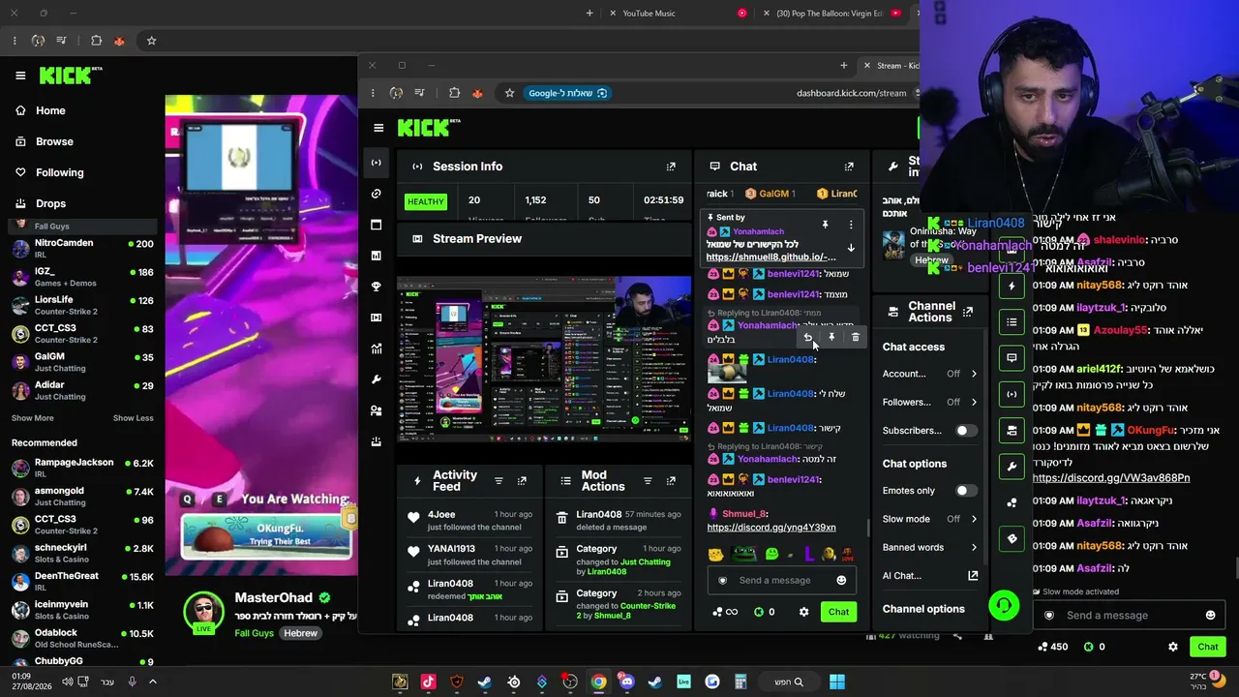
Task: Open discord.gg link in OKungFu's message
Action: tap(1111, 477)
